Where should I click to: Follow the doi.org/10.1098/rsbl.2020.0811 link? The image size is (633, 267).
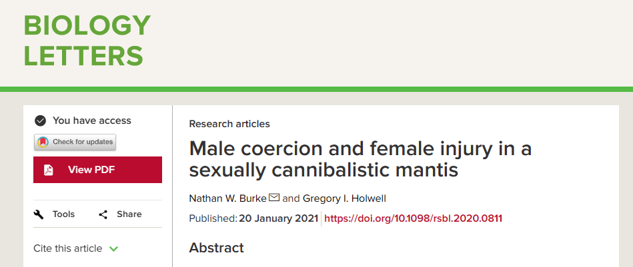coord(413,218)
